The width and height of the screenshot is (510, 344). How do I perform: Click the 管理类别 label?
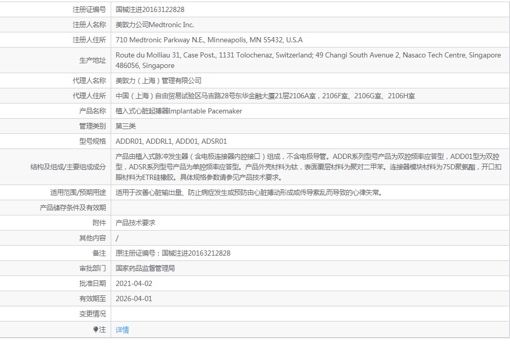pyautogui.click(x=92, y=126)
